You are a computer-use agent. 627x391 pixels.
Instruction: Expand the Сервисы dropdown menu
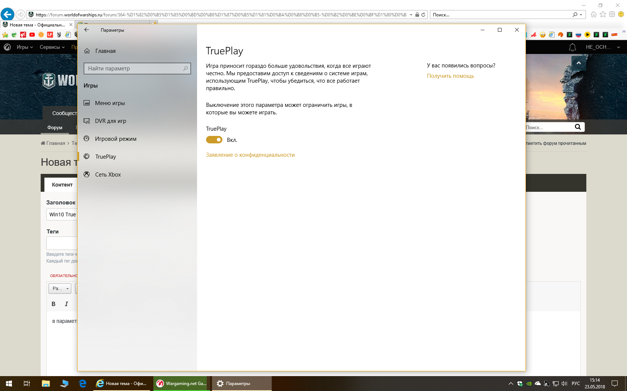click(x=52, y=47)
